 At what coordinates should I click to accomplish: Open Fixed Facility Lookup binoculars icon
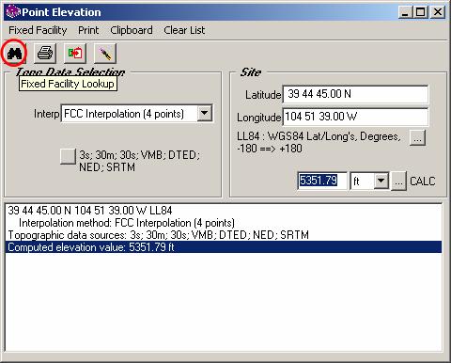(x=14, y=53)
